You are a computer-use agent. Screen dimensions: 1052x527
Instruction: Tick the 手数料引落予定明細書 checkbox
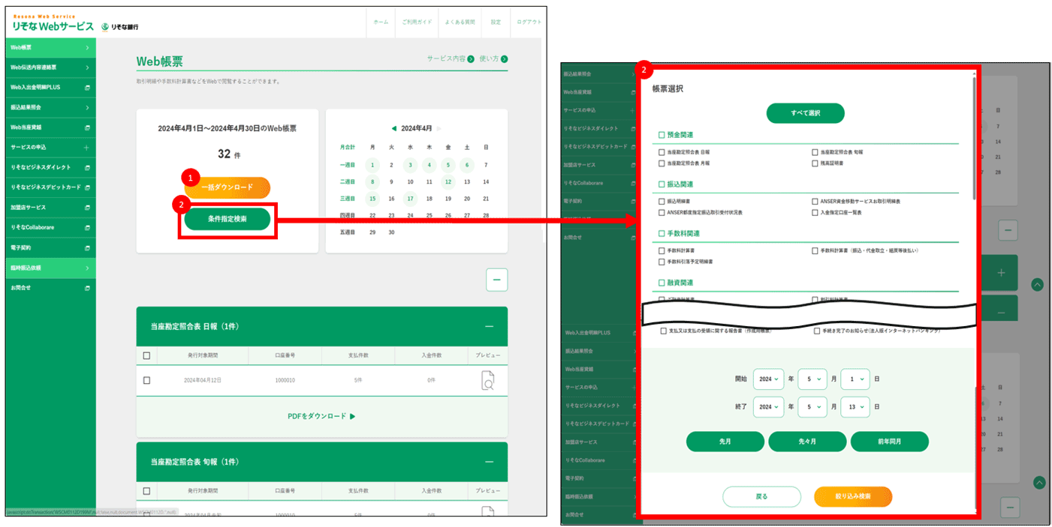[x=662, y=262]
